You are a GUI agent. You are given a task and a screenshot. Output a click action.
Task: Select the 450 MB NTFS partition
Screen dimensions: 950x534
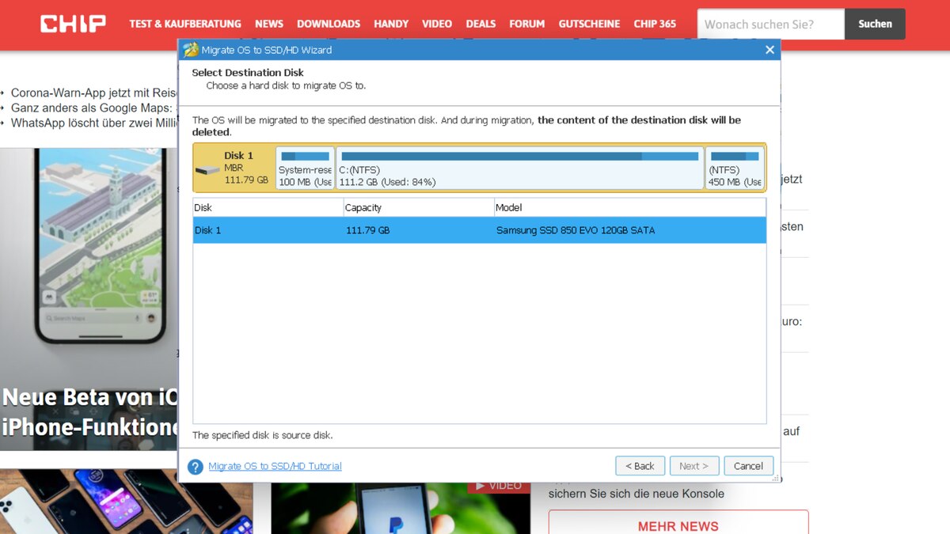pyautogui.click(x=735, y=168)
